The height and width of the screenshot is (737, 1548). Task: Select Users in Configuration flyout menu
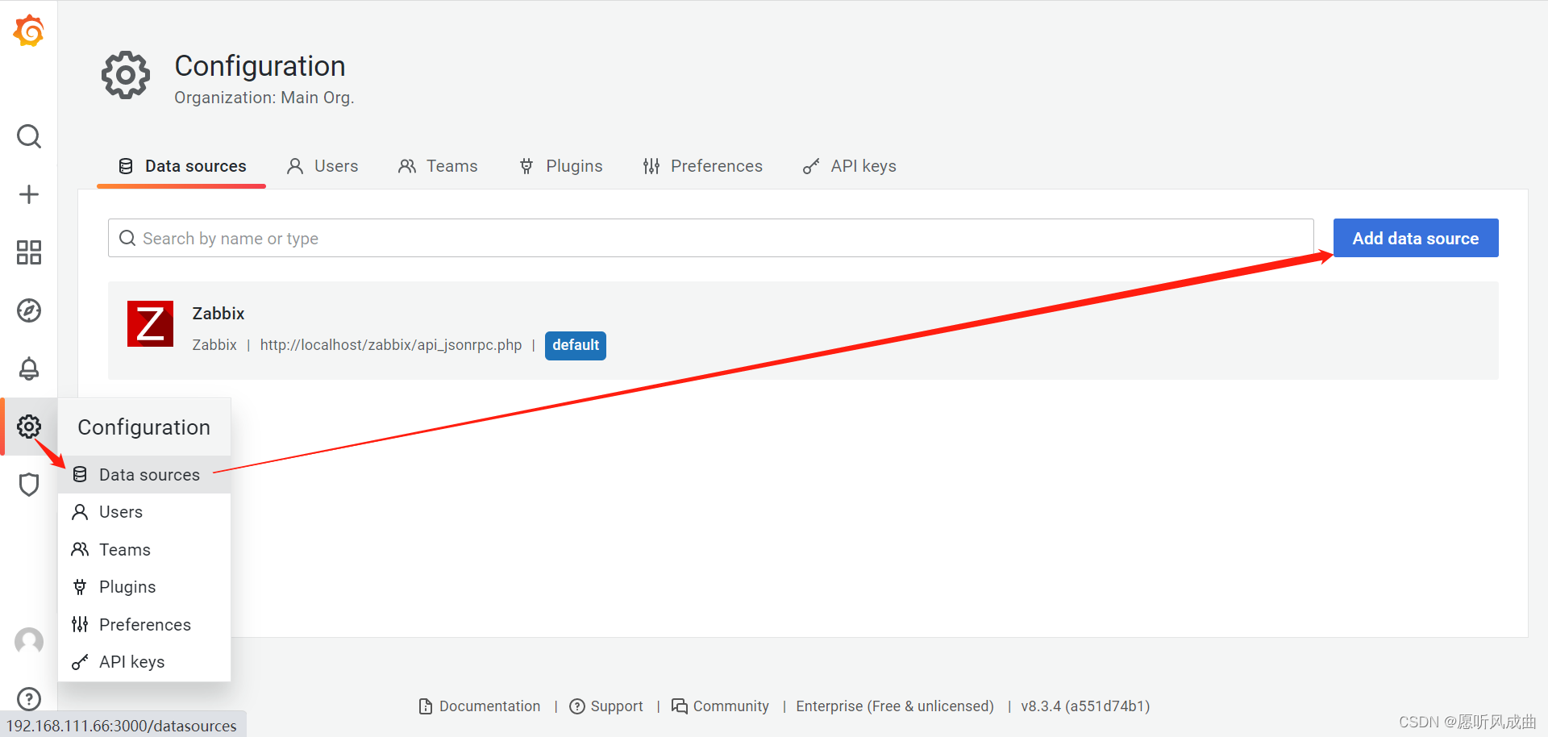(144, 512)
